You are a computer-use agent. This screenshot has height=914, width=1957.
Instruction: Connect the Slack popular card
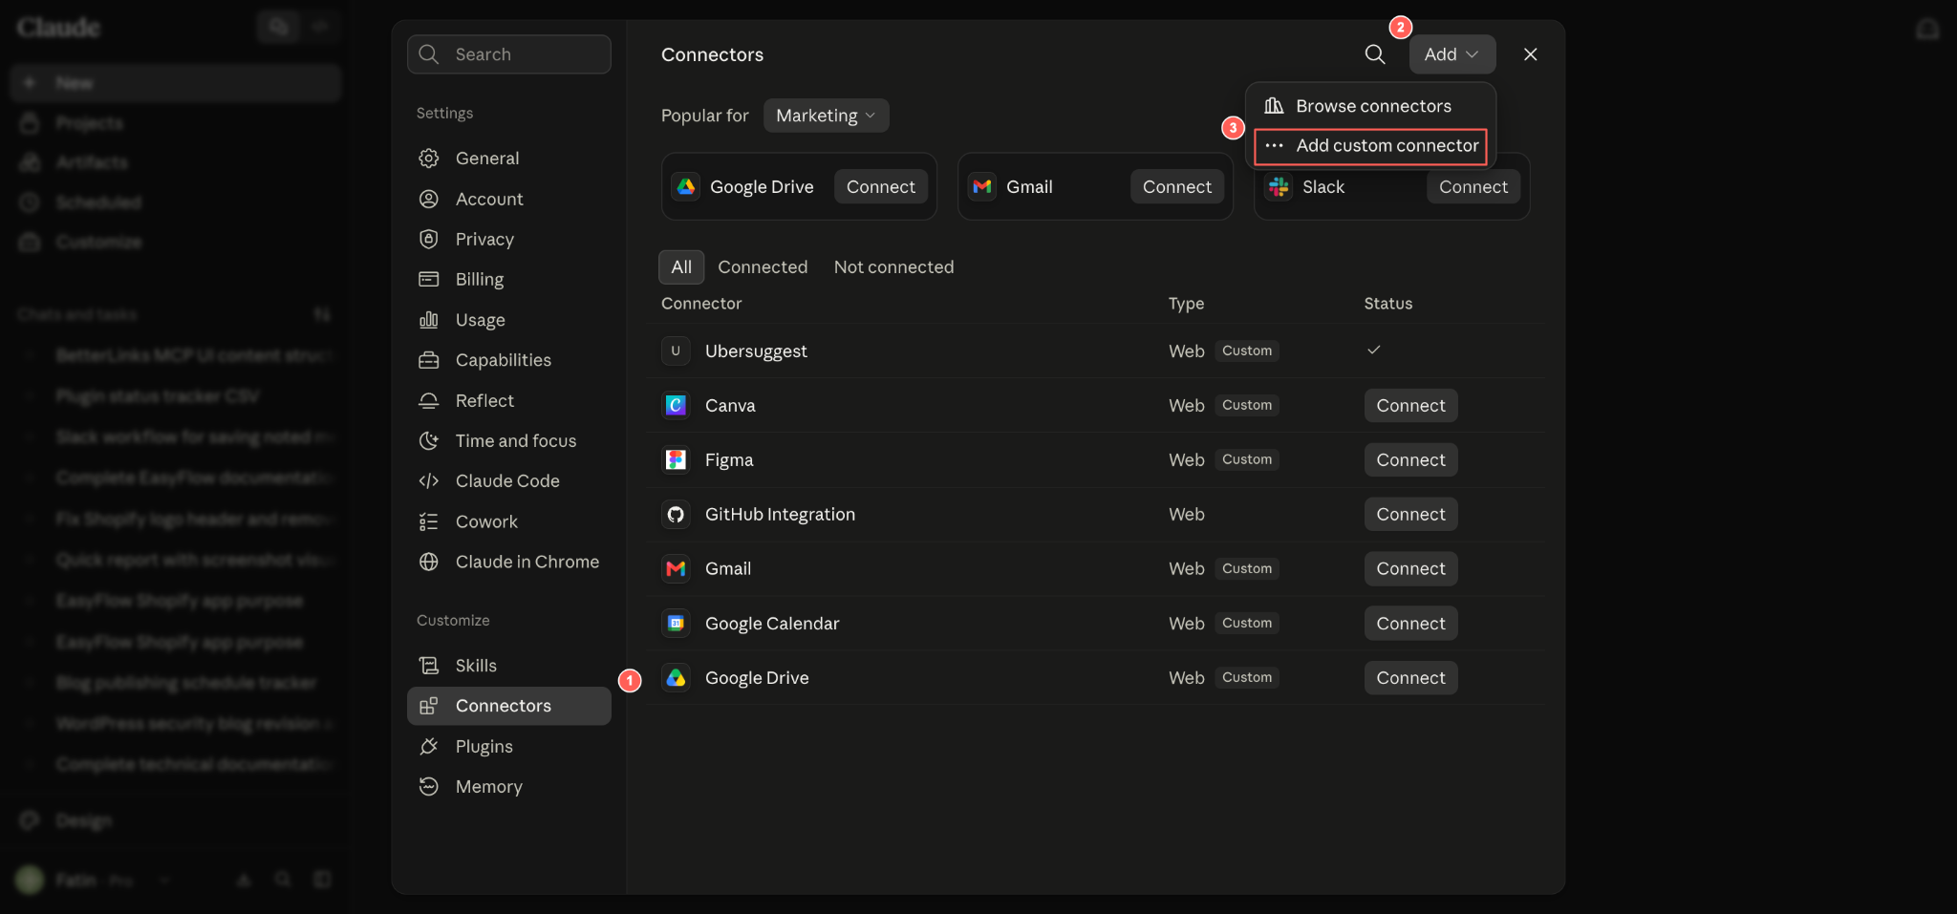[x=1473, y=187]
